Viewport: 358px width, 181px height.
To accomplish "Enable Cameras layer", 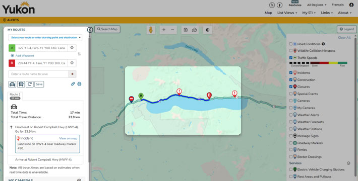I will (290, 101).
